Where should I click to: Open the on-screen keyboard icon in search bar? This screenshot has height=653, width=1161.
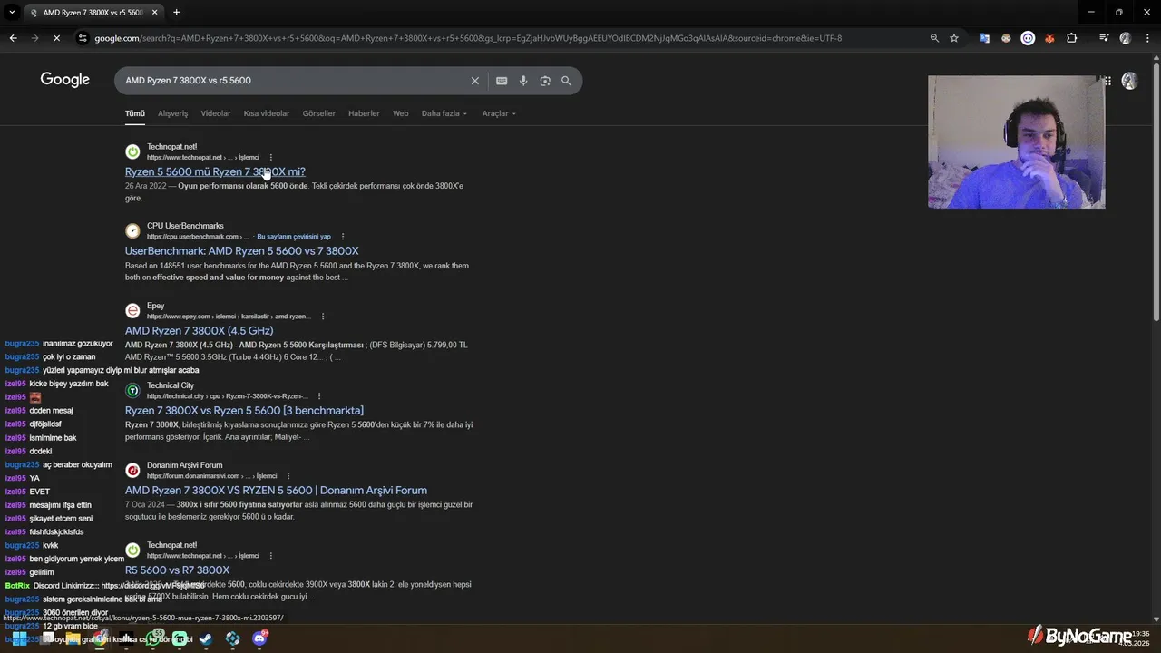[x=502, y=81]
